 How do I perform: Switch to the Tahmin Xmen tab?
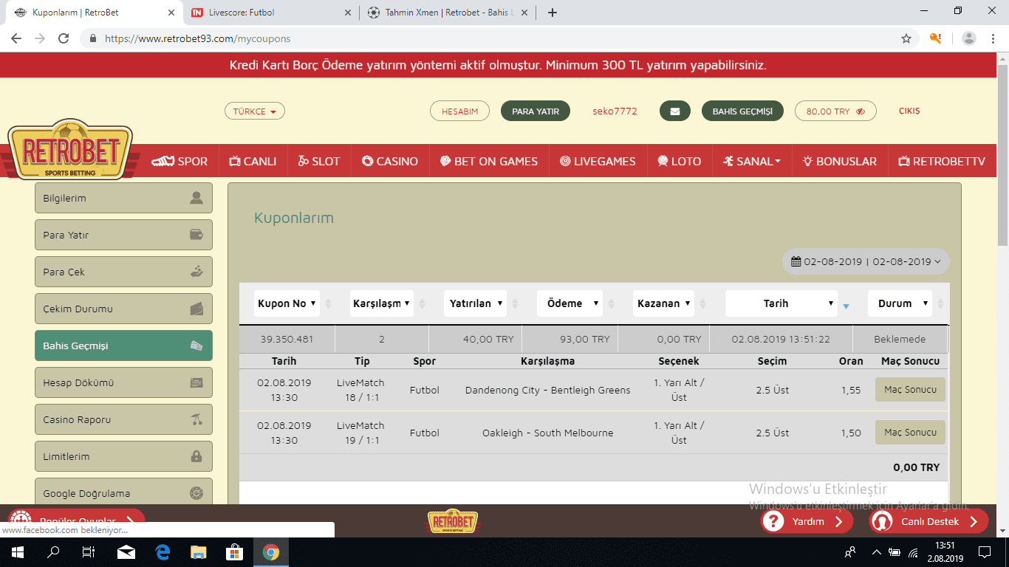tap(448, 13)
